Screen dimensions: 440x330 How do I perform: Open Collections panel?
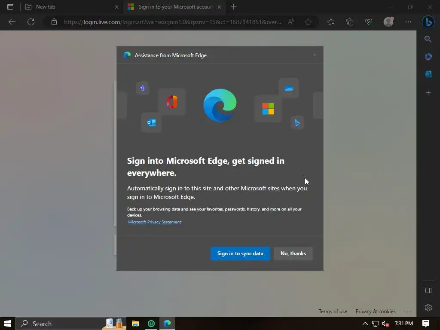point(350,22)
